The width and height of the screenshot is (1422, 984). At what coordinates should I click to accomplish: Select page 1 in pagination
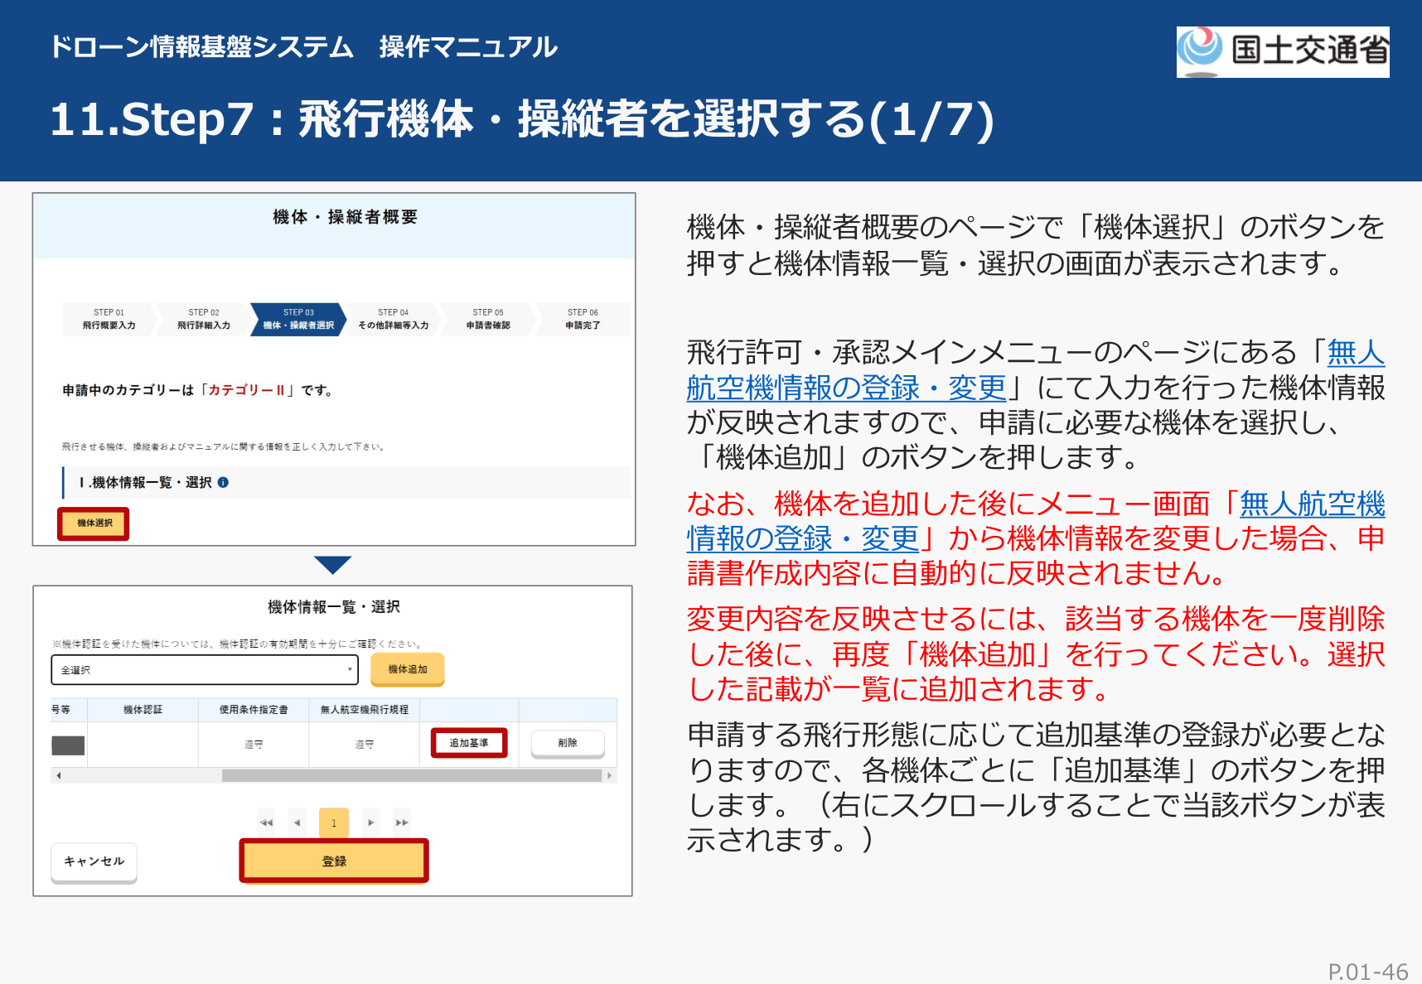(x=334, y=822)
